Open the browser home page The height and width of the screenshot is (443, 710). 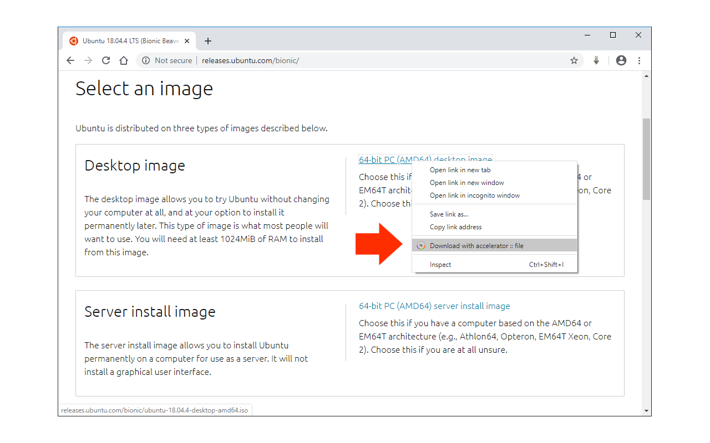coord(123,60)
